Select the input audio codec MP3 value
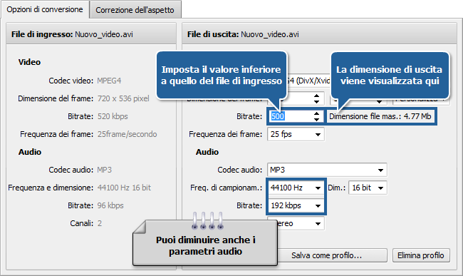Screen dimensions: 463x276 pos(105,170)
